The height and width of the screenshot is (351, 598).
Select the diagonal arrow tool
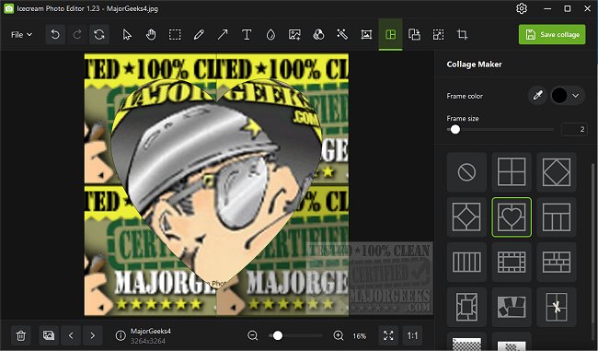(x=223, y=35)
